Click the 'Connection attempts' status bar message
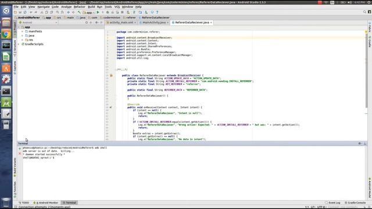372x209 pixels. [44, 207]
